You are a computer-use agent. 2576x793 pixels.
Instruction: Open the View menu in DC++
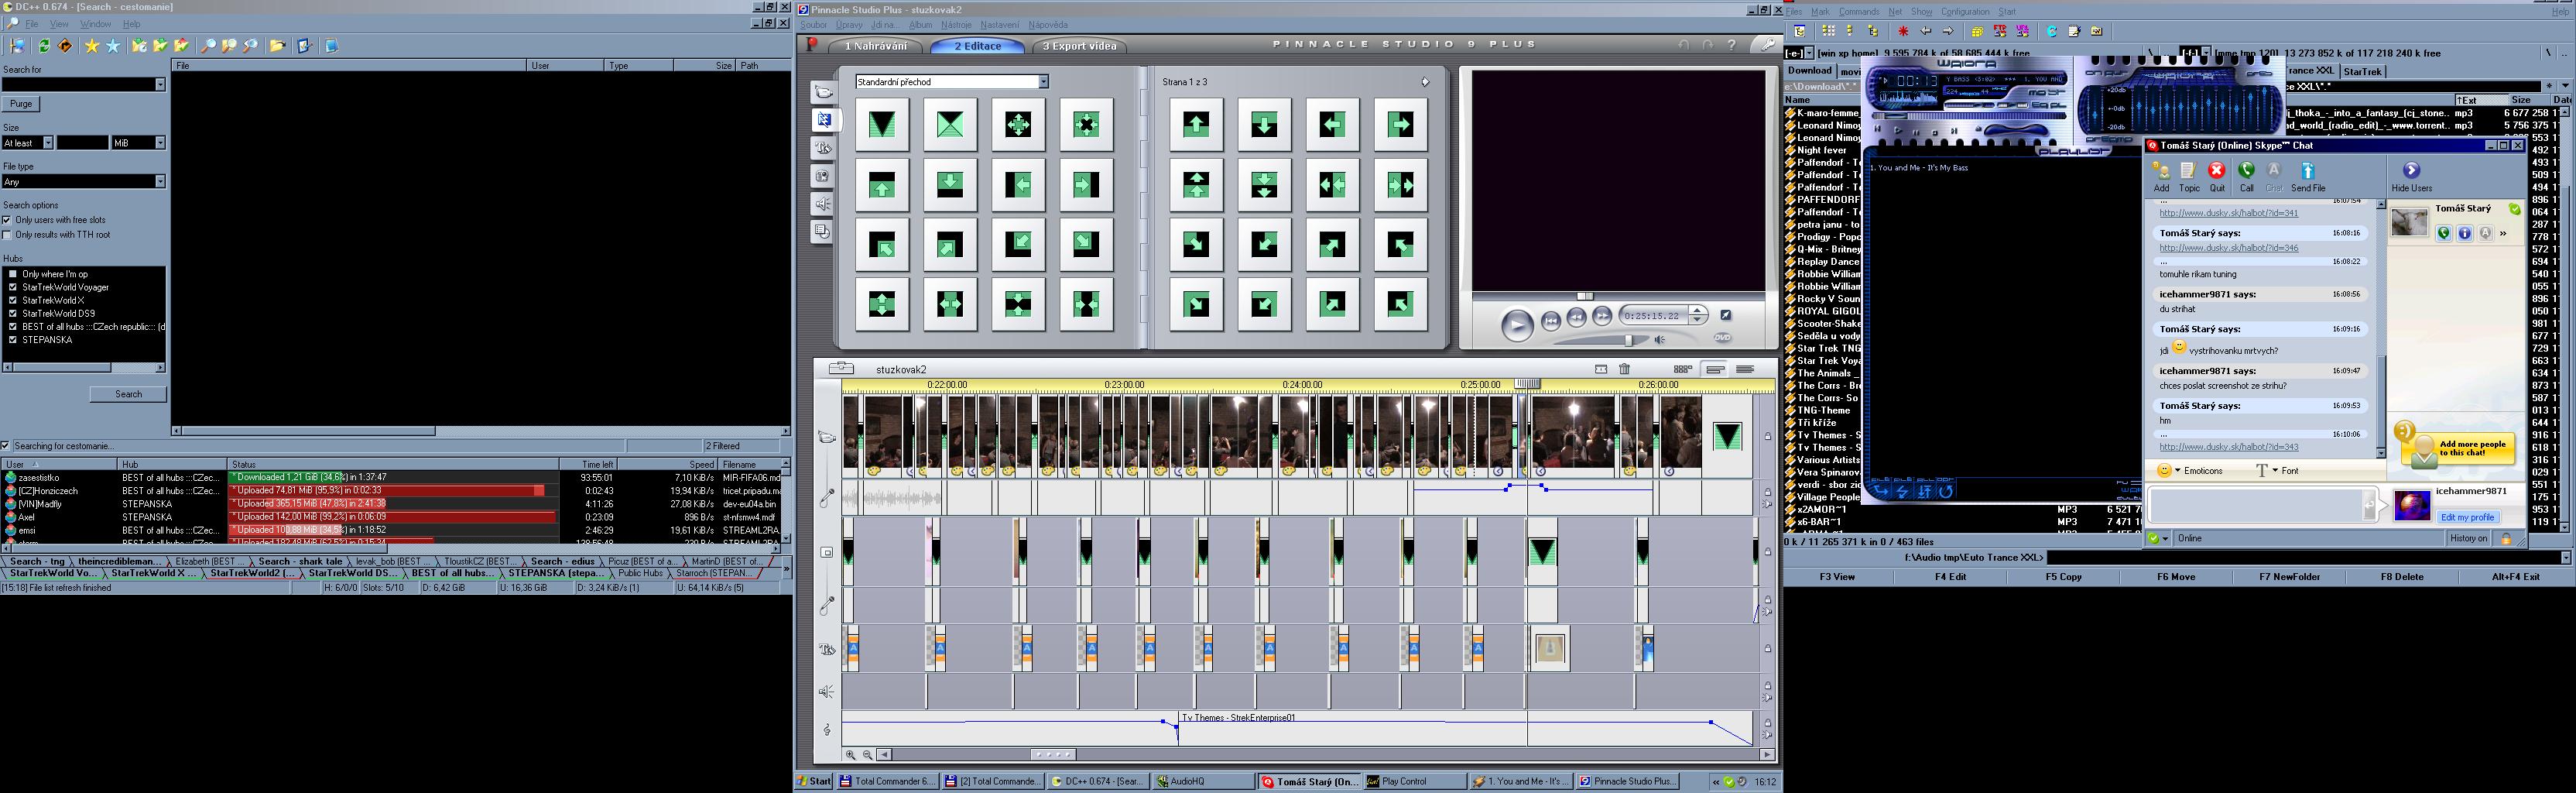(59, 24)
